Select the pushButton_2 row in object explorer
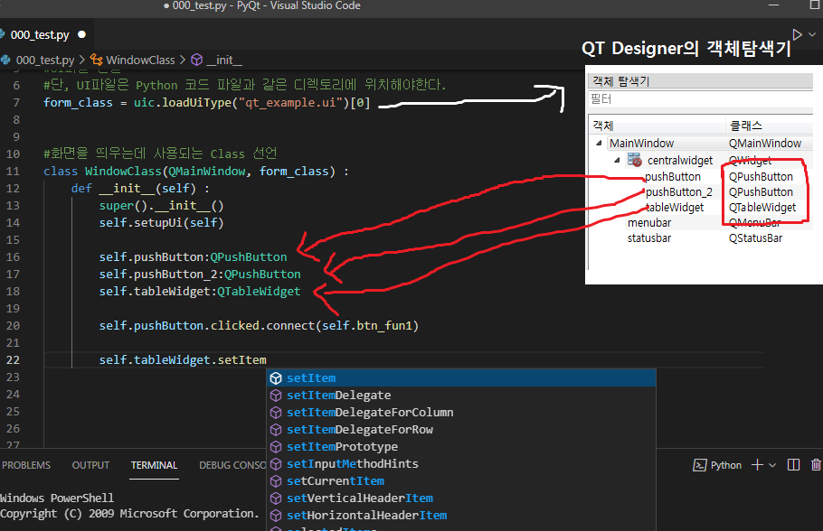This screenshot has width=823, height=531. pos(678,191)
